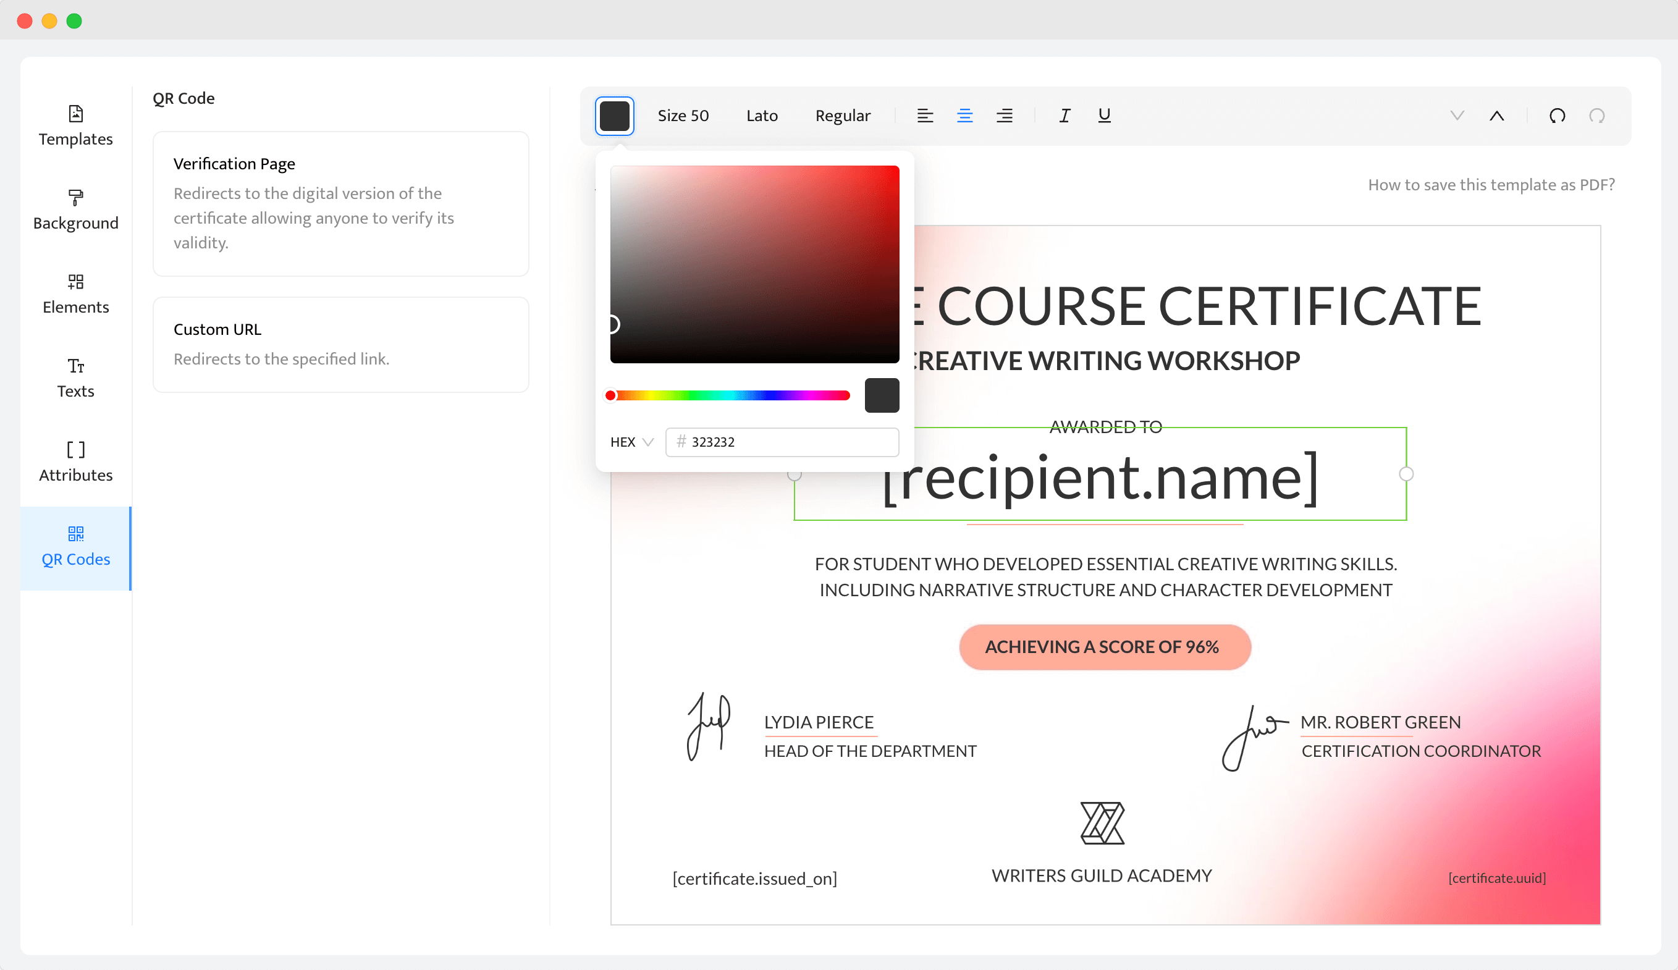Click the right resize handle of recipient box

1406,474
